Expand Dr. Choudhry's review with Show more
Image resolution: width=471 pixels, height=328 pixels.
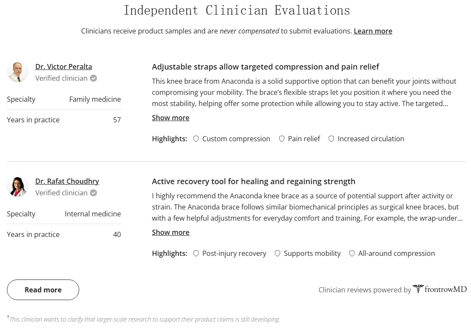pos(170,232)
